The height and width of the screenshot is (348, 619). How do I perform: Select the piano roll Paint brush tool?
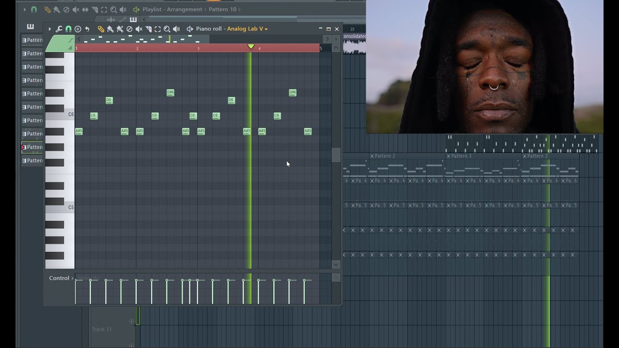(x=110, y=29)
